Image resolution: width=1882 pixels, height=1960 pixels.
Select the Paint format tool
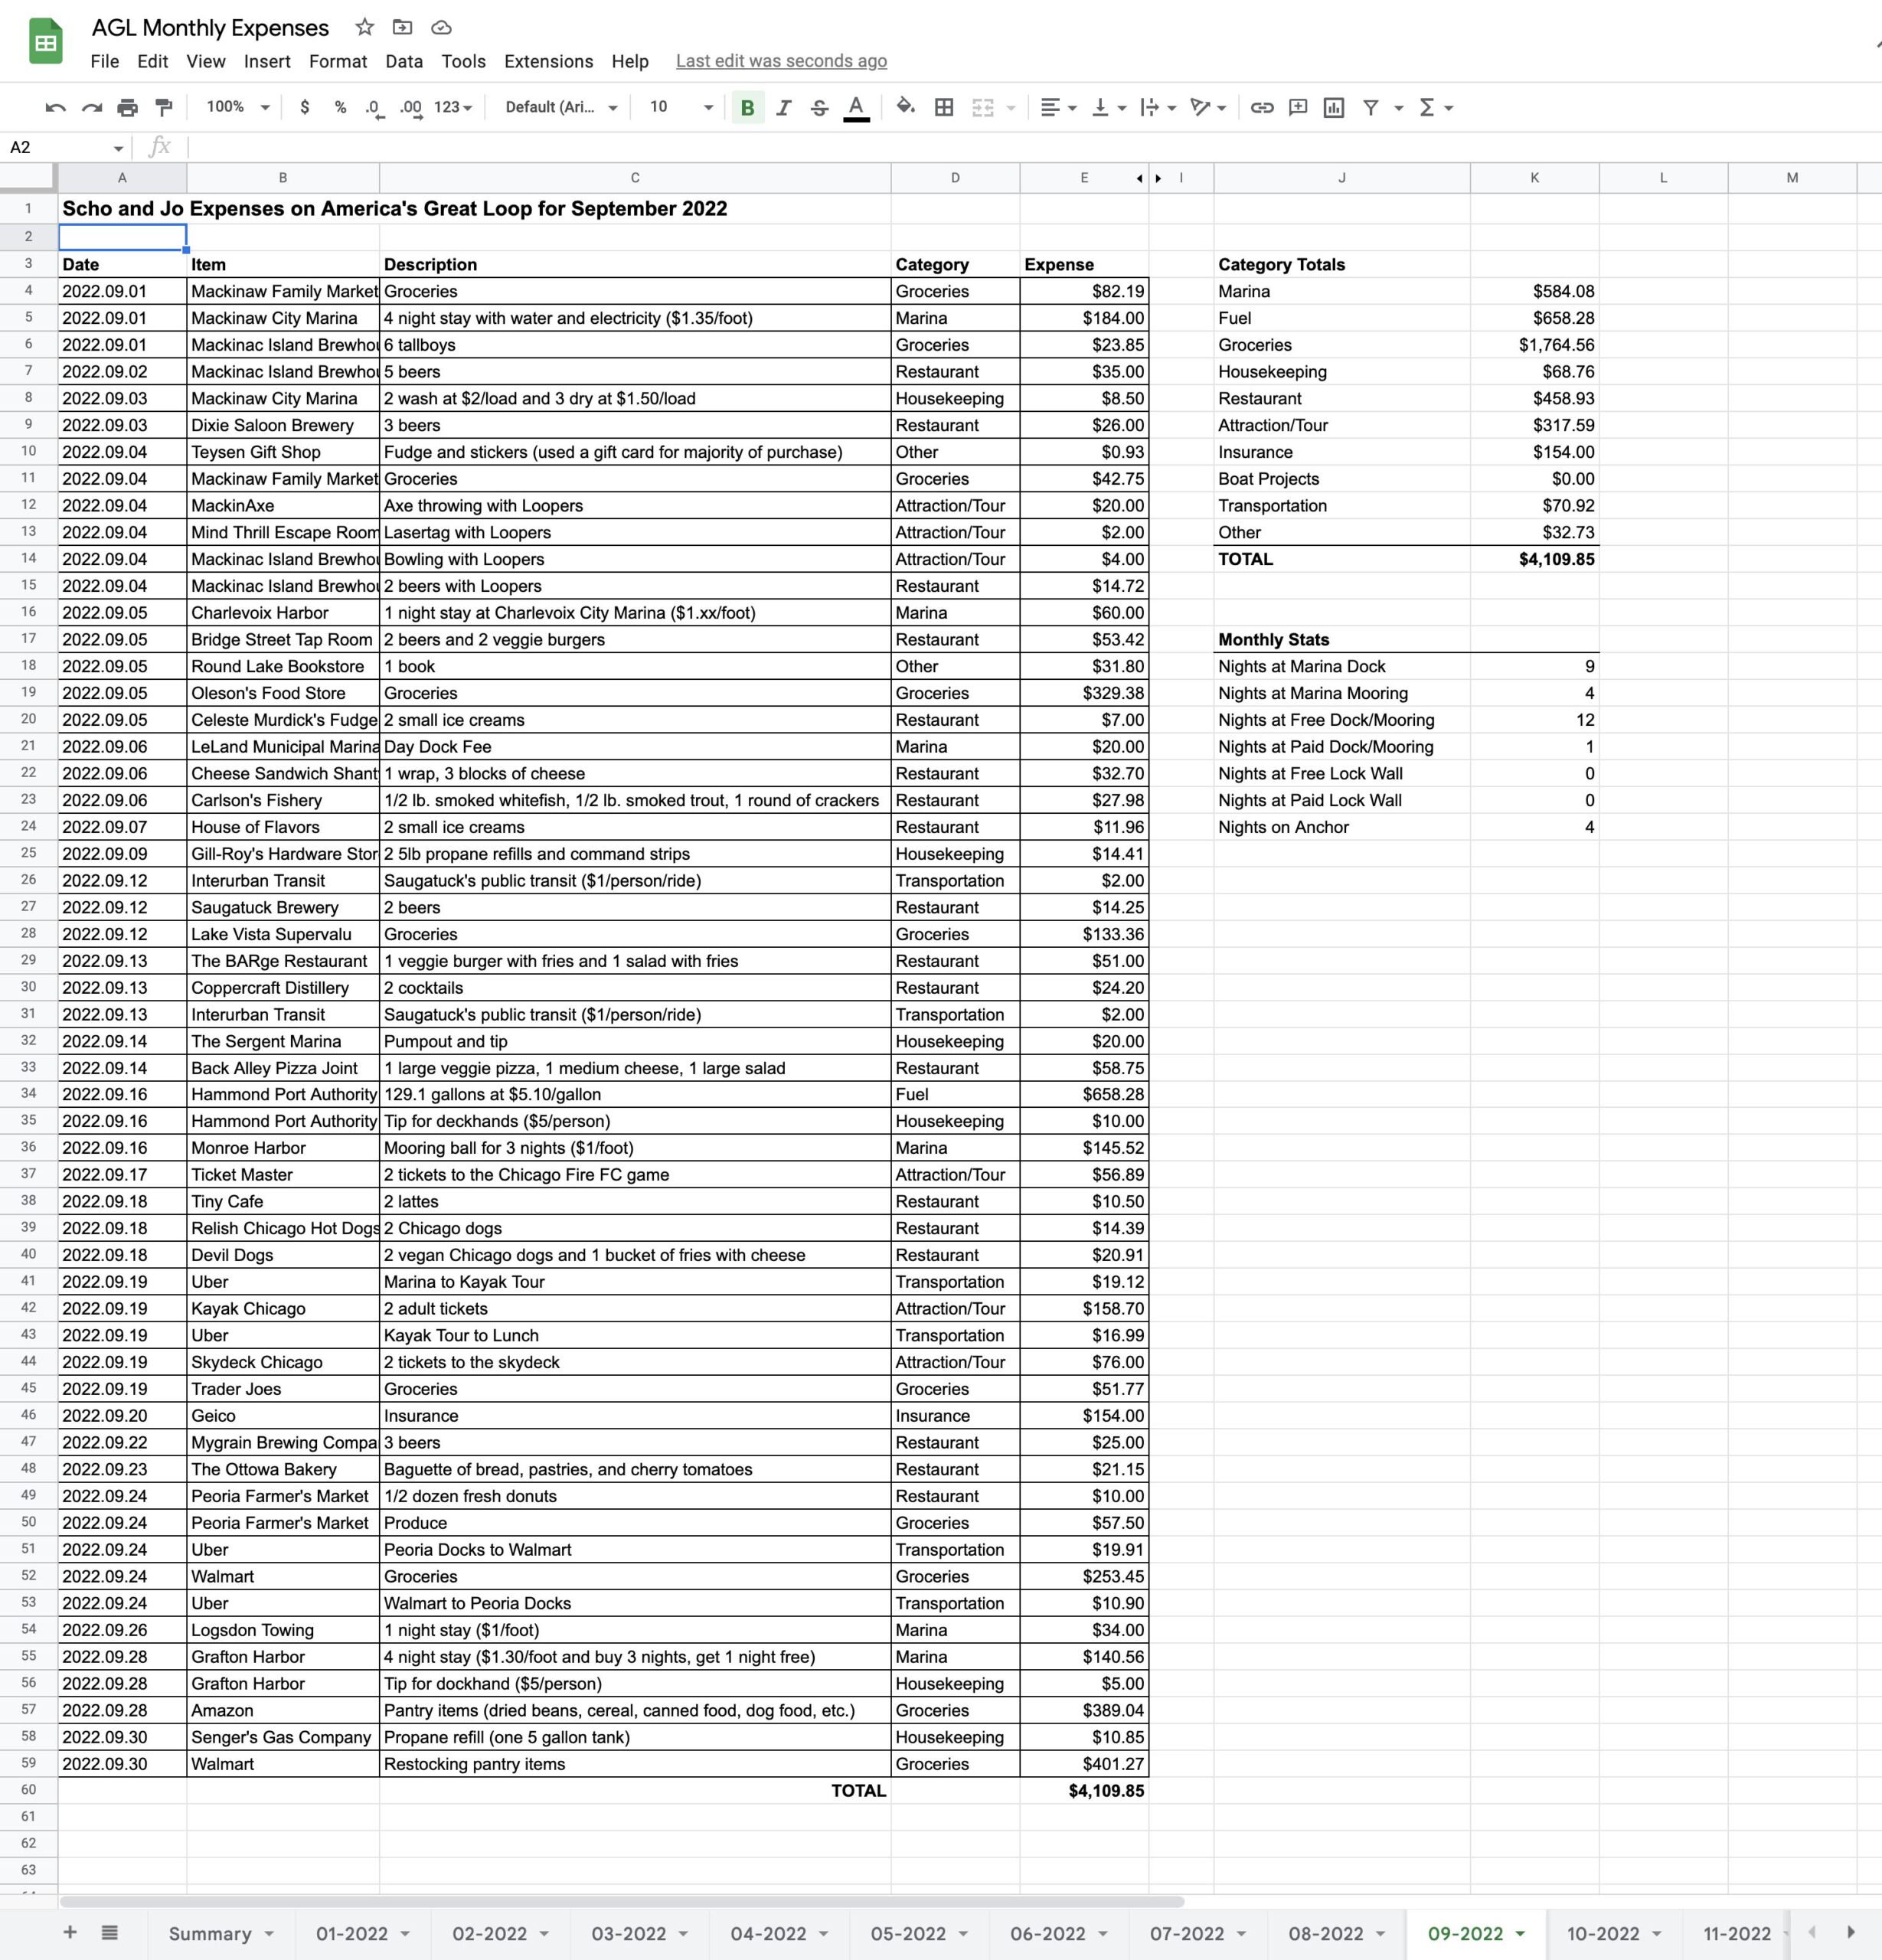coord(163,107)
